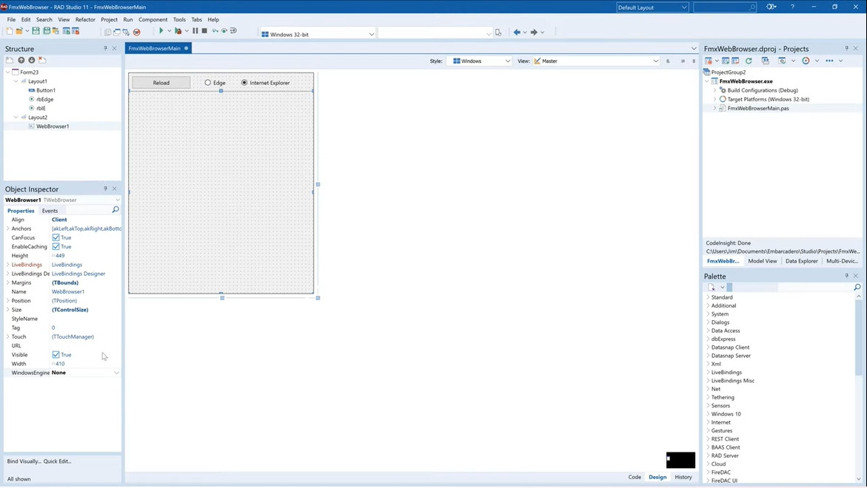Open the File menu
The height and width of the screenshot is (488, 867).
[x=11, y=19]
